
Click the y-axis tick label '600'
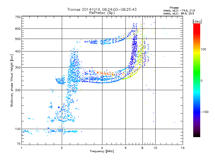click(18, 29)
